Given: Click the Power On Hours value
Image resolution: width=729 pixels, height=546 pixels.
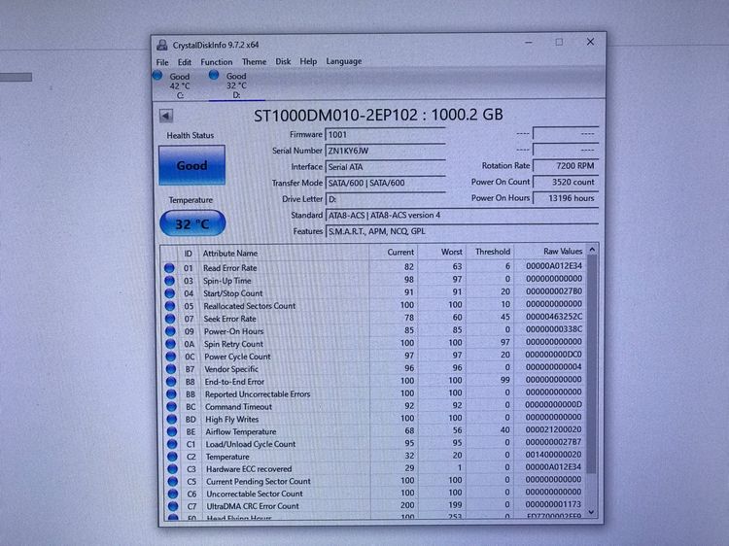Looking at the screenshot, I should [x=566, y=198].
